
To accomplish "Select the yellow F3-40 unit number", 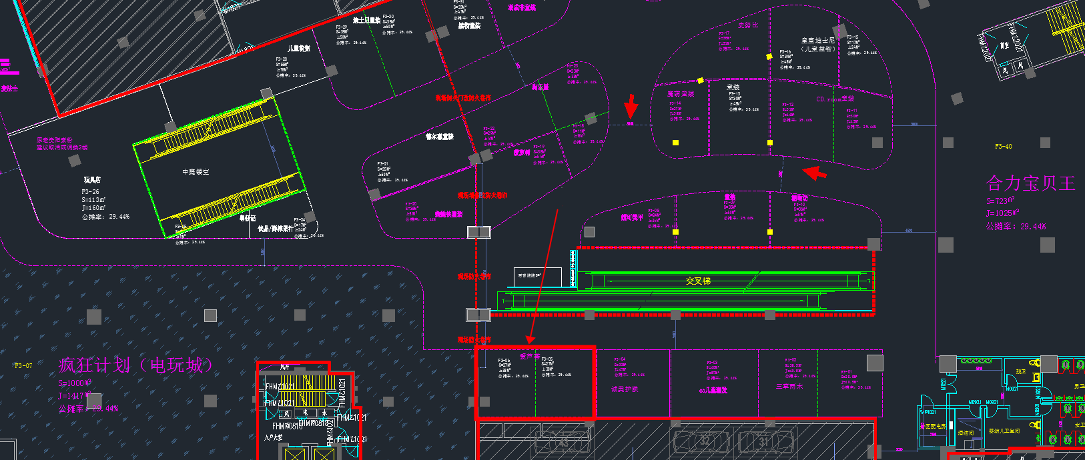I will (1003, 147).
